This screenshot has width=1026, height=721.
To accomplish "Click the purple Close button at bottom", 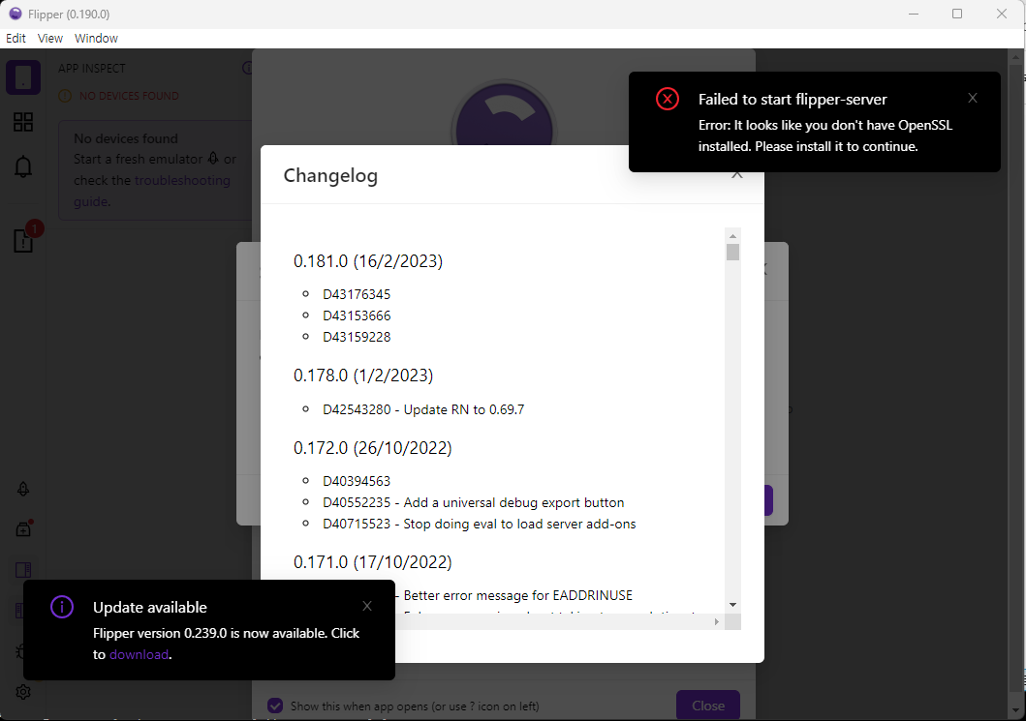I will click(708, 706).
